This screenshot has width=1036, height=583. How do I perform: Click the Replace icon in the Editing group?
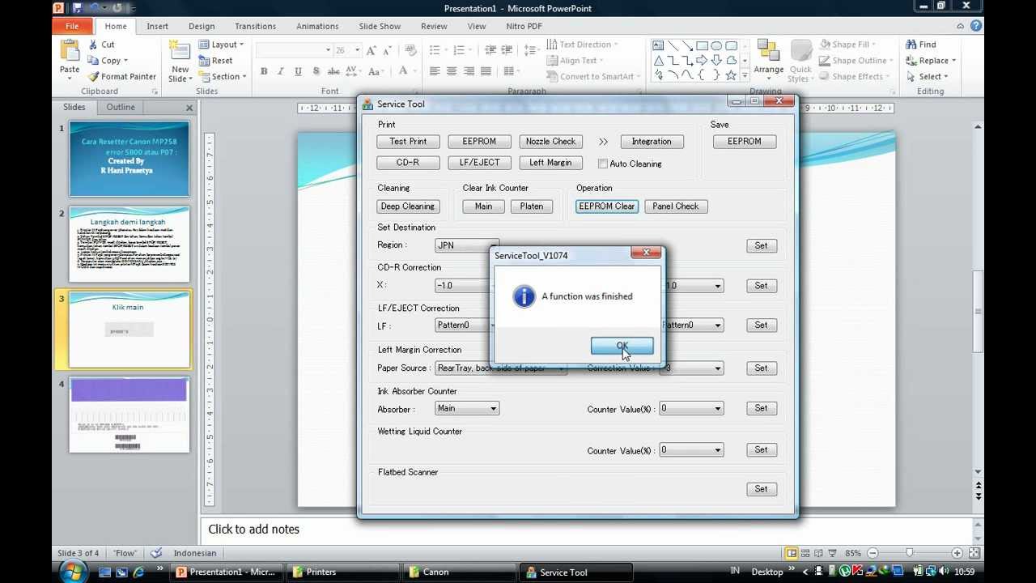[911, 61]
